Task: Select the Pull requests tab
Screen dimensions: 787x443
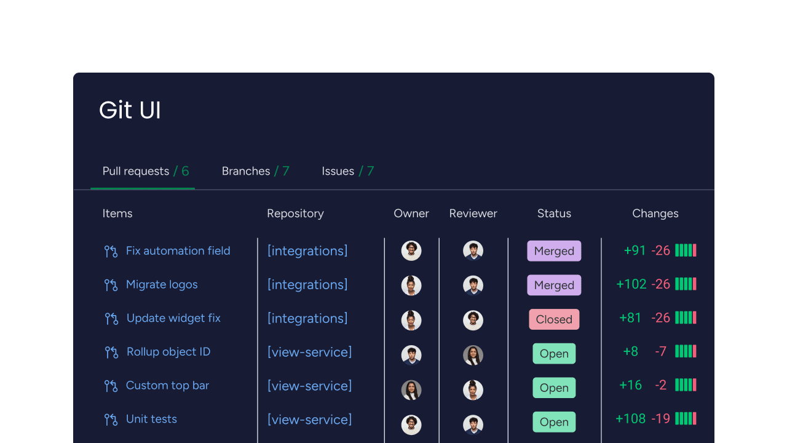Action: pos(143,171)
